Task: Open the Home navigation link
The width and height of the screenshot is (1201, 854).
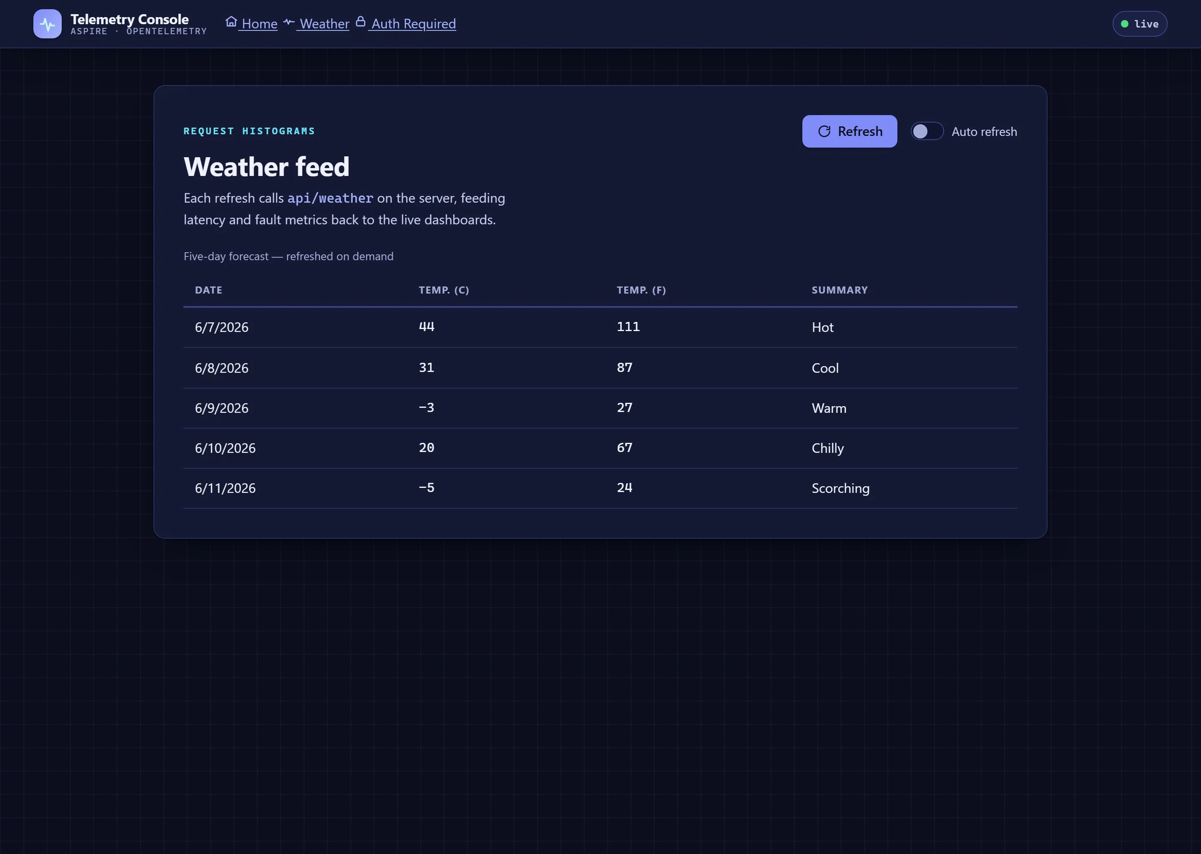Action: (251, 24)
